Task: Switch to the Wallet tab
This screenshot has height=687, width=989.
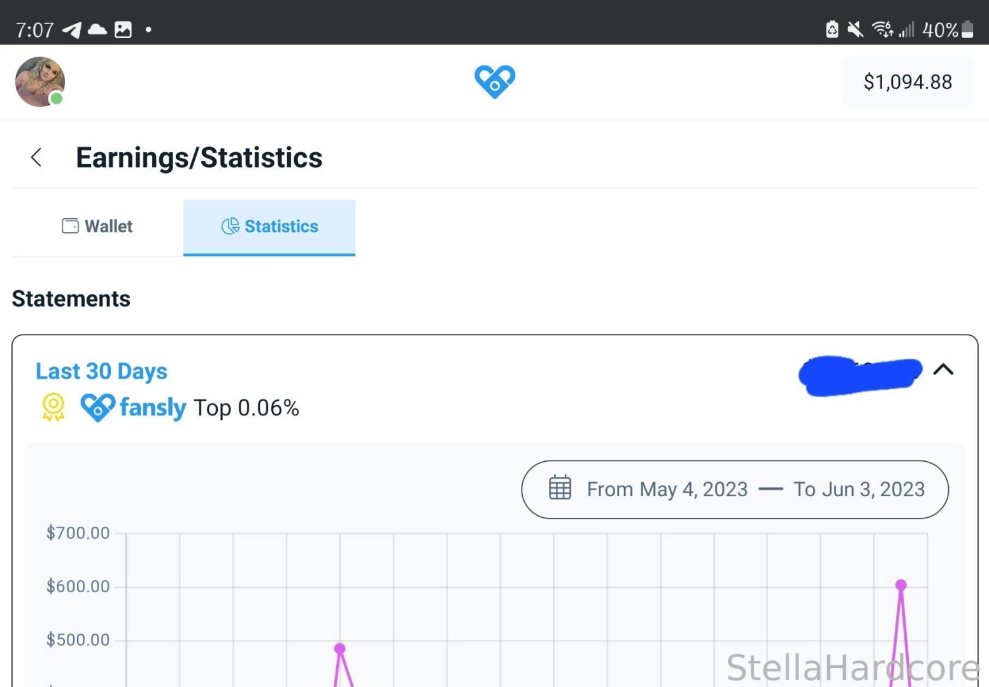Action: pyautogui.click(x=97, y=228)
